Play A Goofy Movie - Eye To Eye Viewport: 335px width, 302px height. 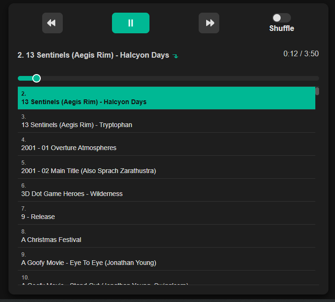166,259
